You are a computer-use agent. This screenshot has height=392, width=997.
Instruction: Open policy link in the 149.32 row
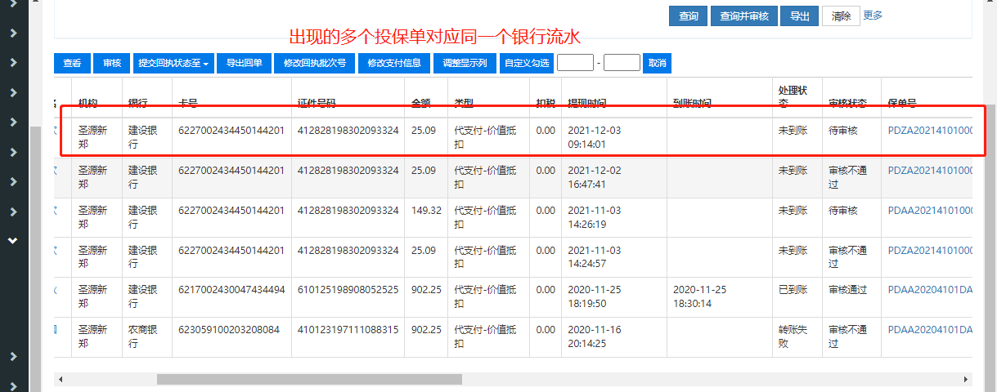[x=930, y=211]
